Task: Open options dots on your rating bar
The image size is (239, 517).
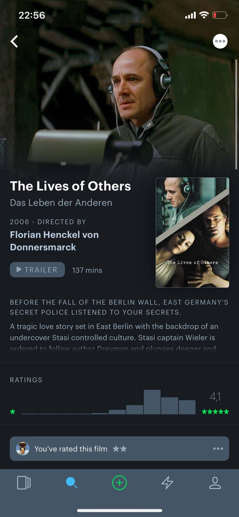Action: coord(218,449)
